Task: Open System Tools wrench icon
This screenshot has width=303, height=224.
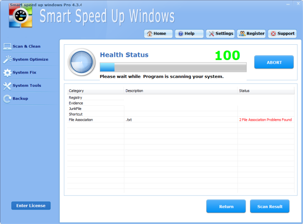Action: (7, 85)
